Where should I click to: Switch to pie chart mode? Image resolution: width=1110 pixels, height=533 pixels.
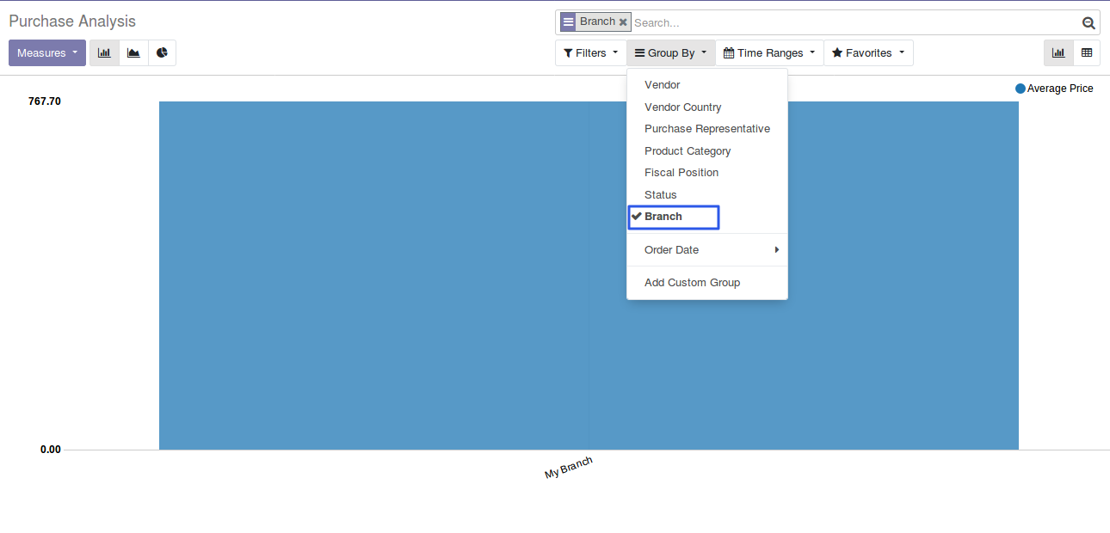tap(162, 52)
